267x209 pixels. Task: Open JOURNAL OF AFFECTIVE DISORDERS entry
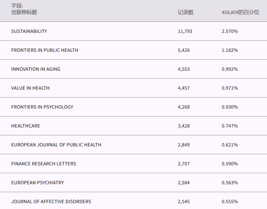(51, 201)
